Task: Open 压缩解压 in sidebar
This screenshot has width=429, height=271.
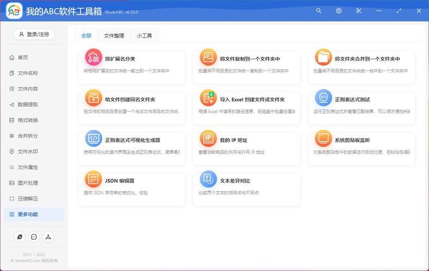Action: [34, 198]
